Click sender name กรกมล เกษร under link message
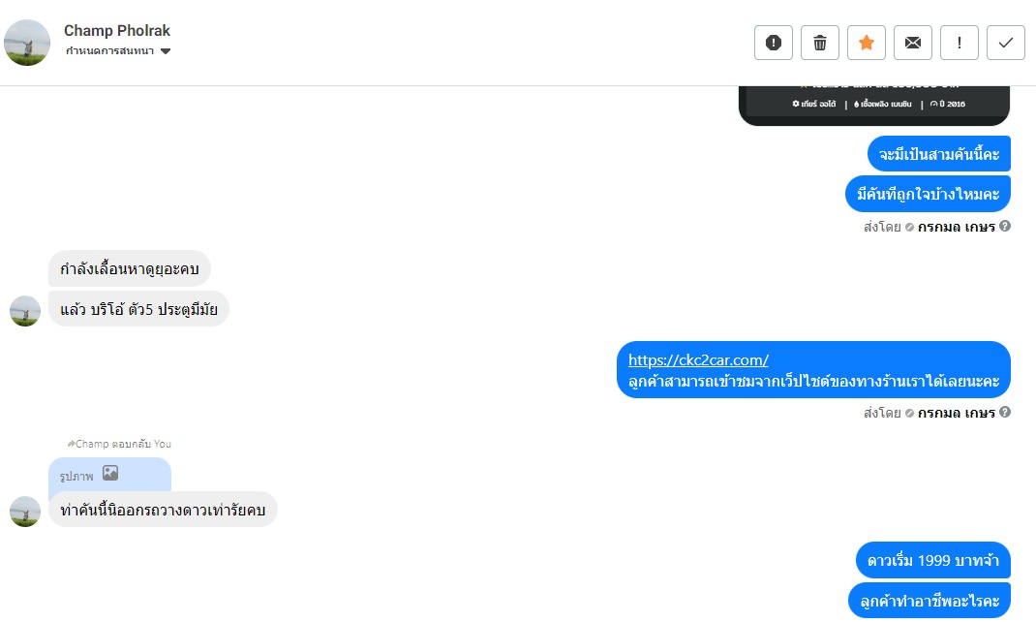Screen dimensions: 1036x622 tap(956, 413)
